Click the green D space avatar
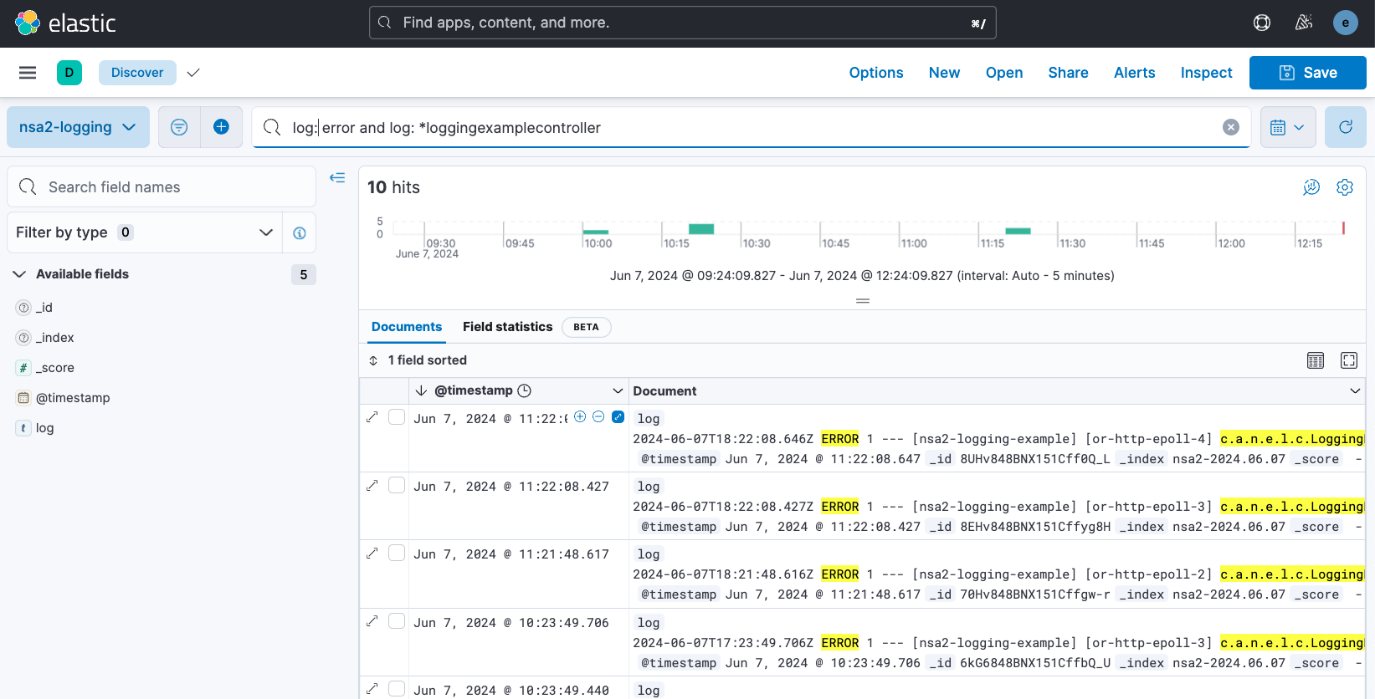 tap(69, 73)
